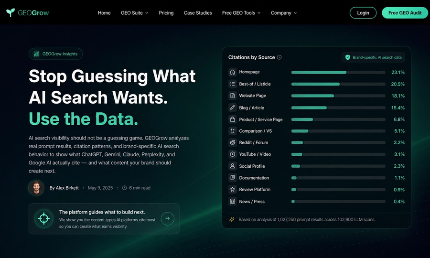Click the "Social Profile" row label
The image size is (430, 258).
pos(252,166)
